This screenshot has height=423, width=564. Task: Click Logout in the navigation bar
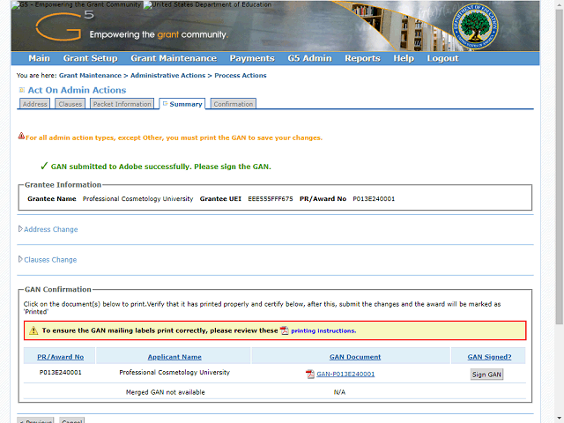coord(442,58)
